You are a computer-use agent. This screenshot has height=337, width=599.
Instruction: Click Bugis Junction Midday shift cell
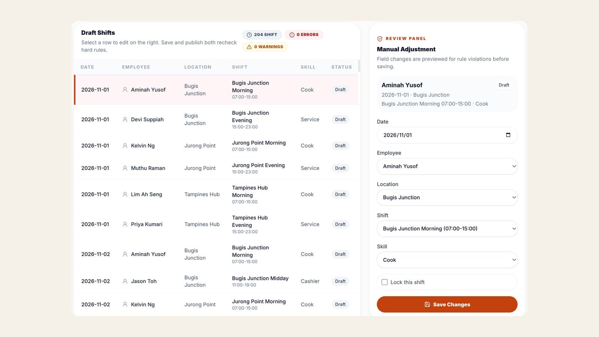pos(260,281)
